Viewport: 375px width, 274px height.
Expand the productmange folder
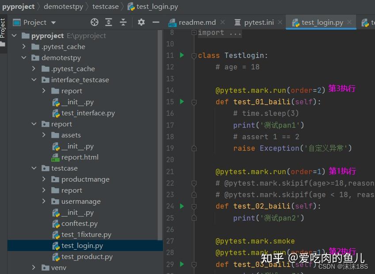coord(44,179)
